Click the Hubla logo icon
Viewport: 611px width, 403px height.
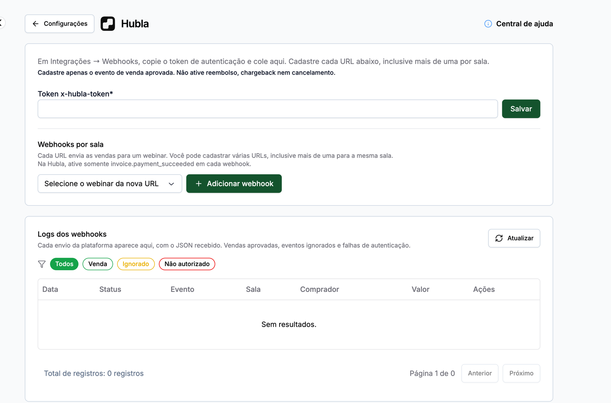point(108,24)
